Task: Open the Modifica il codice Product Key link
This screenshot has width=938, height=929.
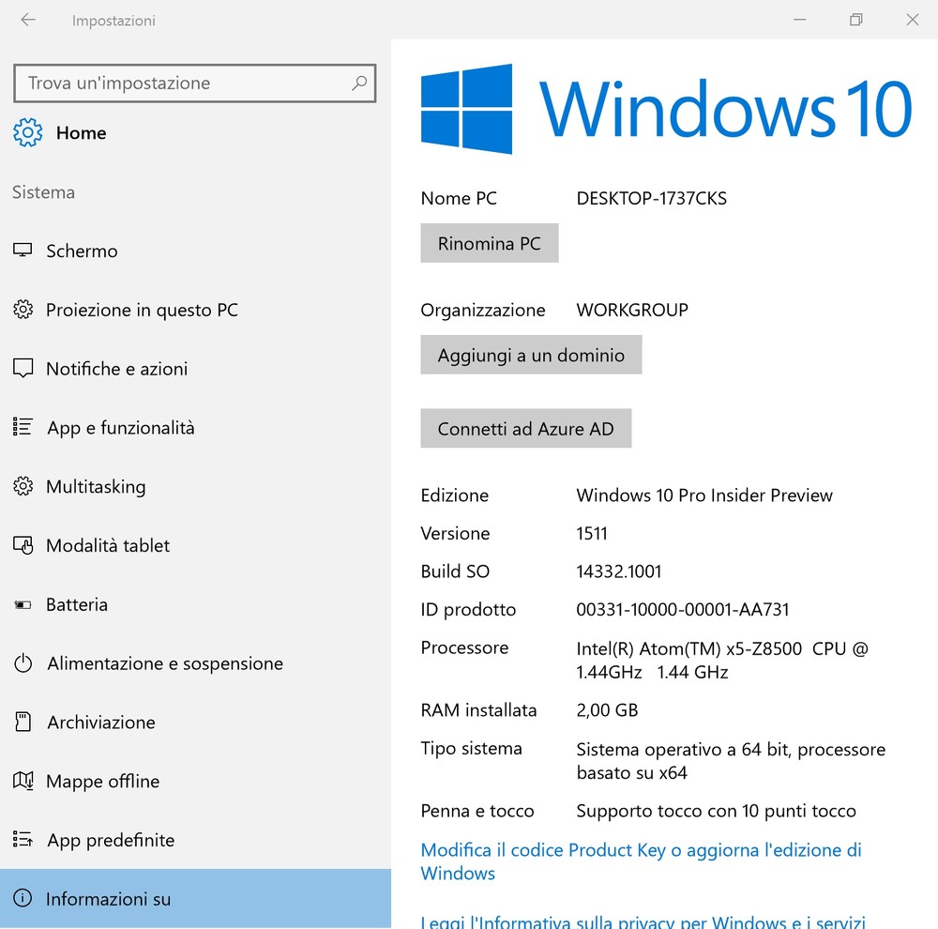Action: coord(640,850)
